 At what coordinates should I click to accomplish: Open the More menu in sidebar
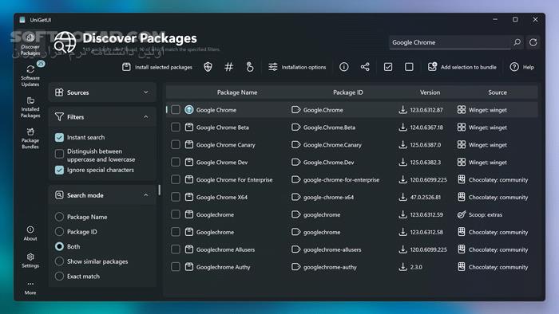click(30, 288)
